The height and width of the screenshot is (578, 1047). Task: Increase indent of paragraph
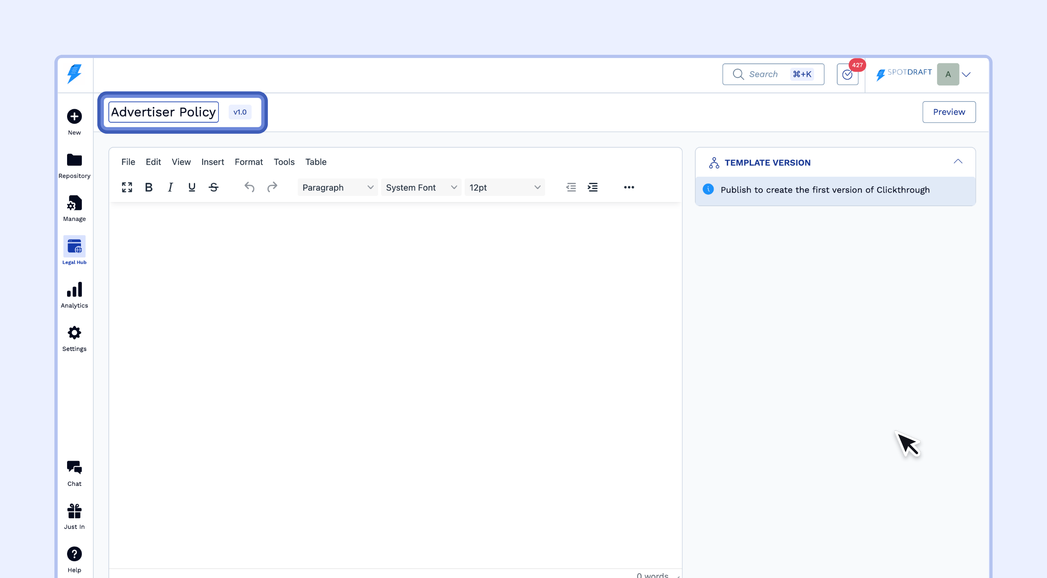coord(593,187)
